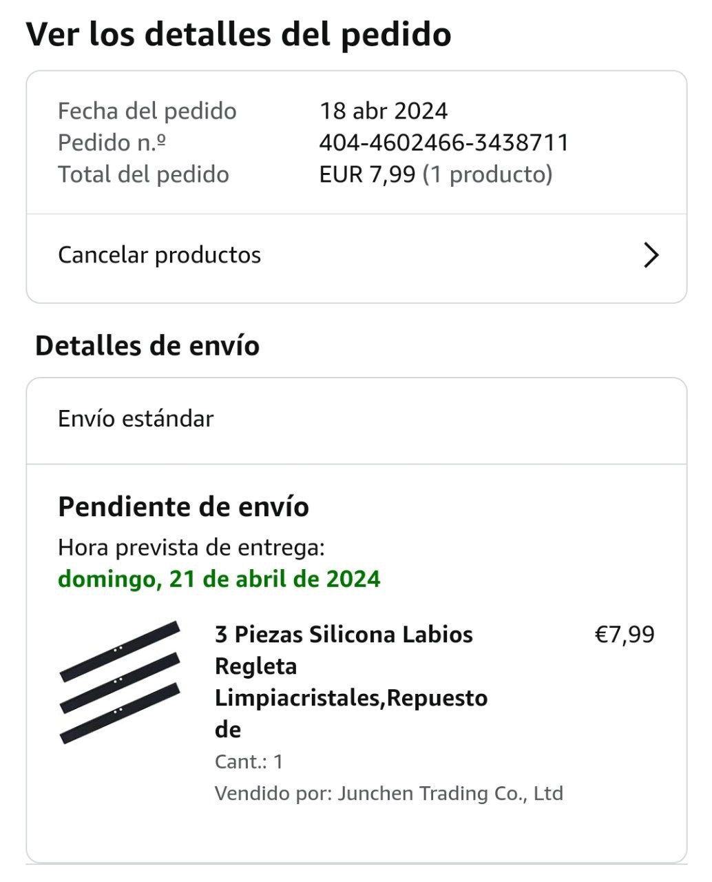Screen dimensions: 712x882
Task: Tap the Cancelar productos row label
Action: [159, 255]
